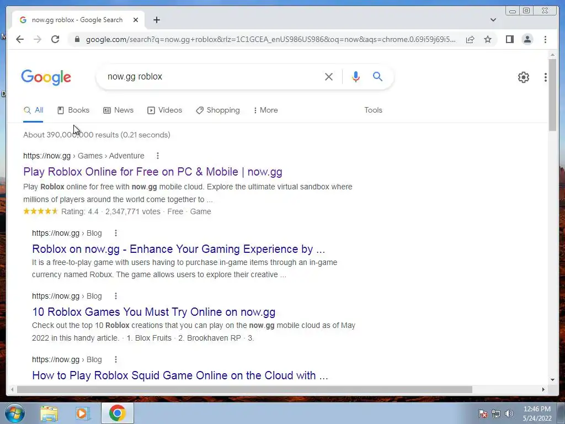Open the volume speaker tray icon
The height and width of the screenshot is (424, 565).
point(509,414)
